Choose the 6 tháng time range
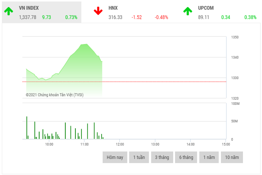The height and width of the screenshot is (175, 262). pos(186,157)
